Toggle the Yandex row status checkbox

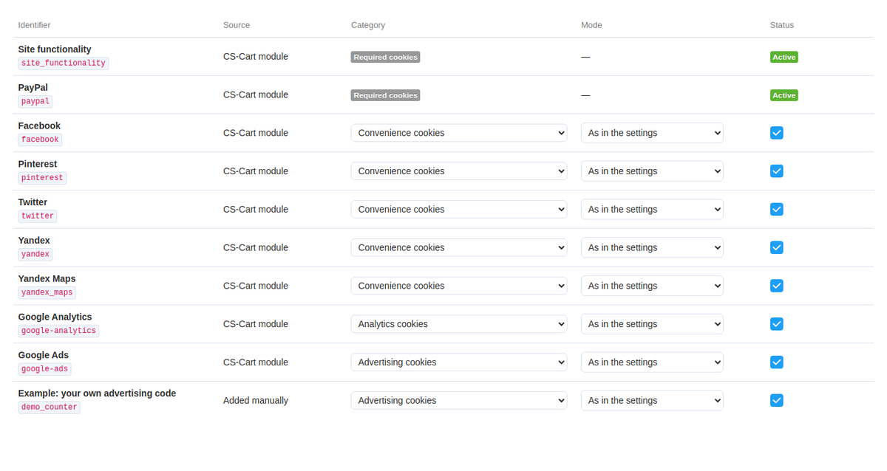tap(776, 247)
